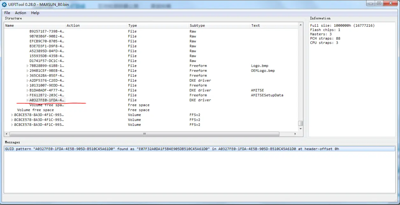Expand the A0327FE0-1FDA DXE driver node
This screenshot has width=400, height=205.
click(28, 100)
